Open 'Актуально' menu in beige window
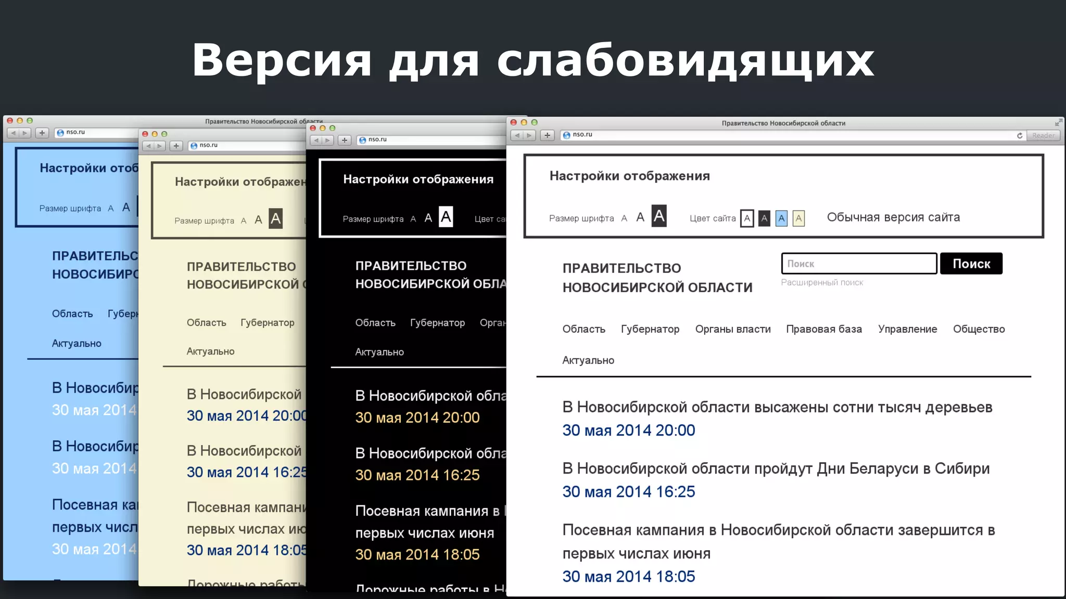This screenshot has height=599, width=1066. [211, 351]
